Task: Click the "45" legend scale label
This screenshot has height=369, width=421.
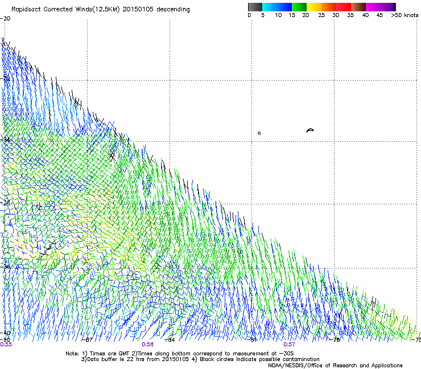Action: point(379,15)
